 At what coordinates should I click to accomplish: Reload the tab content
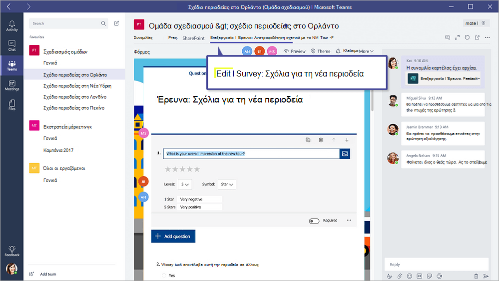(467, 37)
